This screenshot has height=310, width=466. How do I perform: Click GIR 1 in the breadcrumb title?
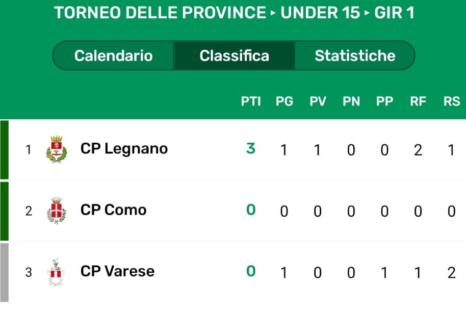394,13
